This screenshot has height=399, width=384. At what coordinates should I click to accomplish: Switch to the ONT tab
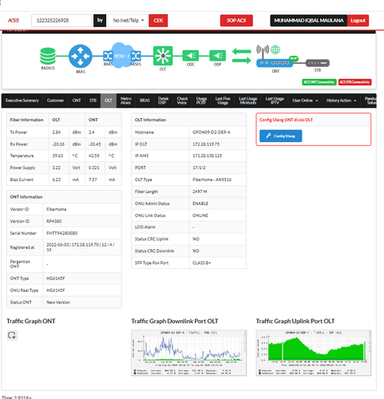pyautogui.click(x=77, y=101)
